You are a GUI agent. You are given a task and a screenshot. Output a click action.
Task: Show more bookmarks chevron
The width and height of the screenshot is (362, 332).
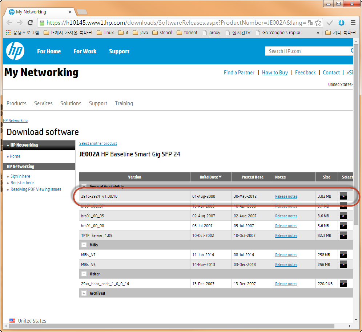coord(318,33)
